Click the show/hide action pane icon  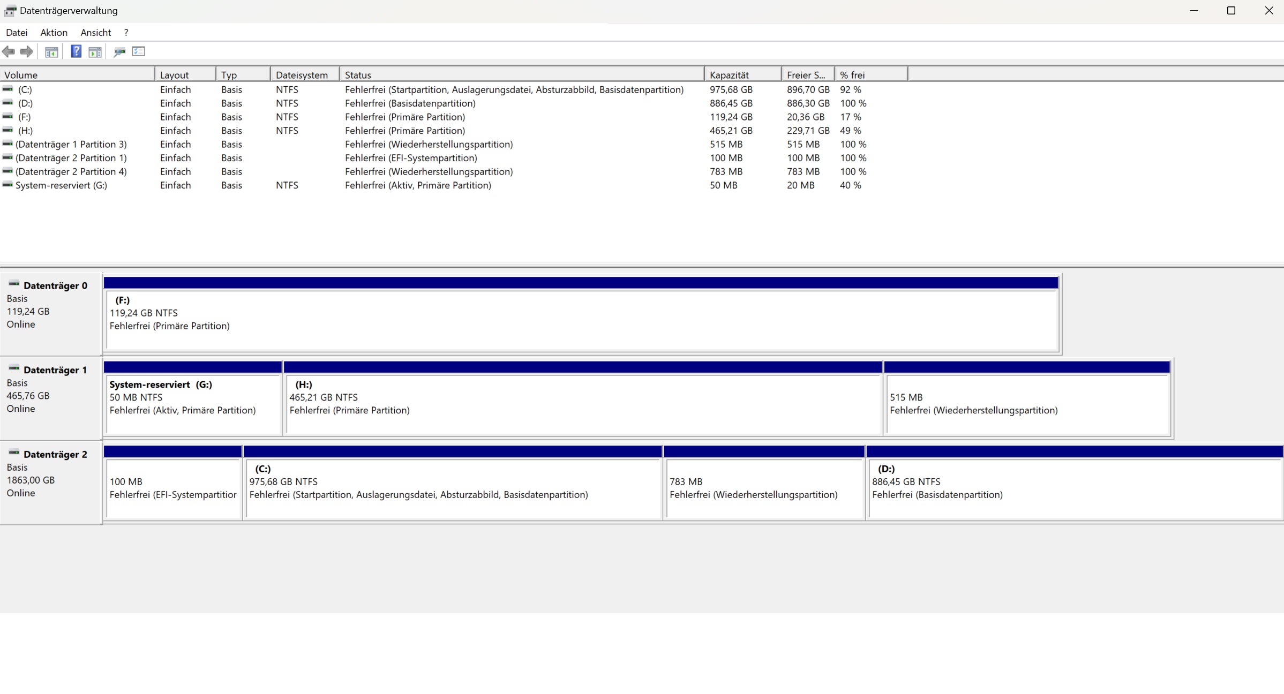tap(95, 52)
